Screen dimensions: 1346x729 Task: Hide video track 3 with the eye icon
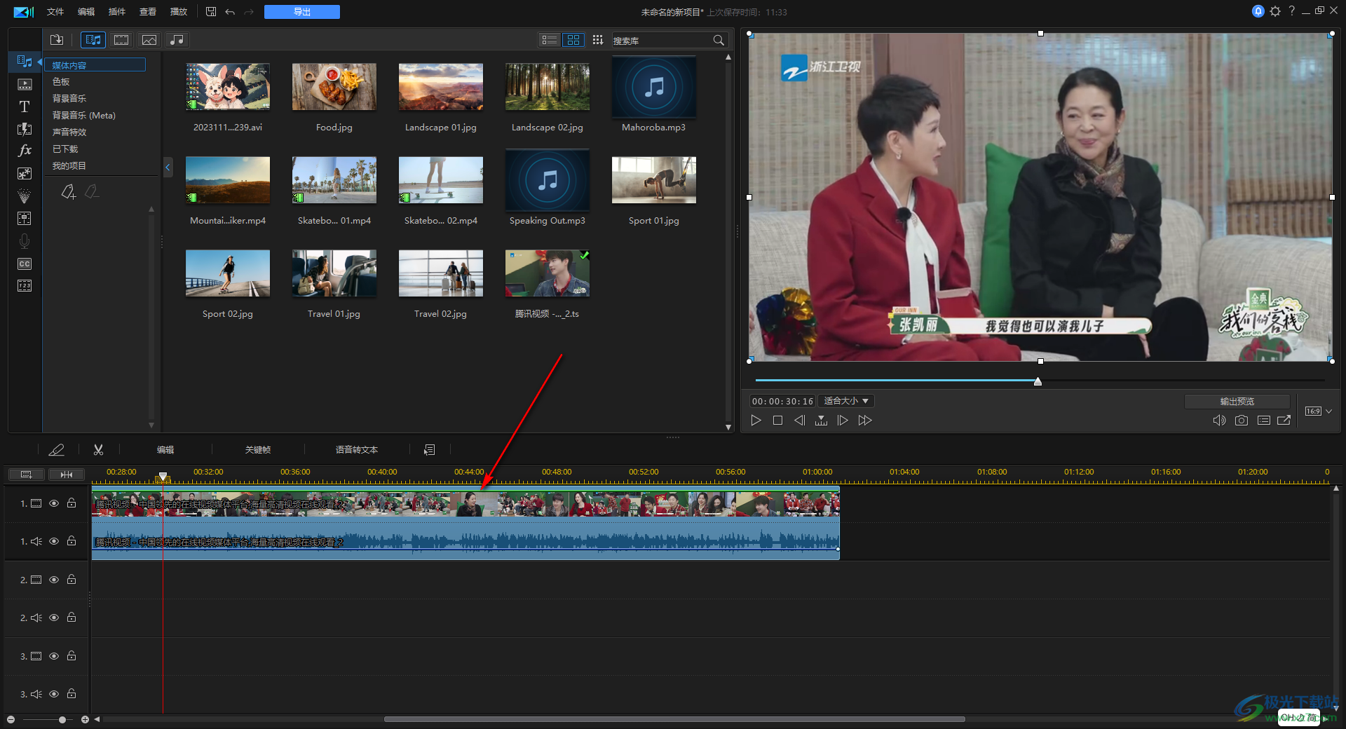54,656
